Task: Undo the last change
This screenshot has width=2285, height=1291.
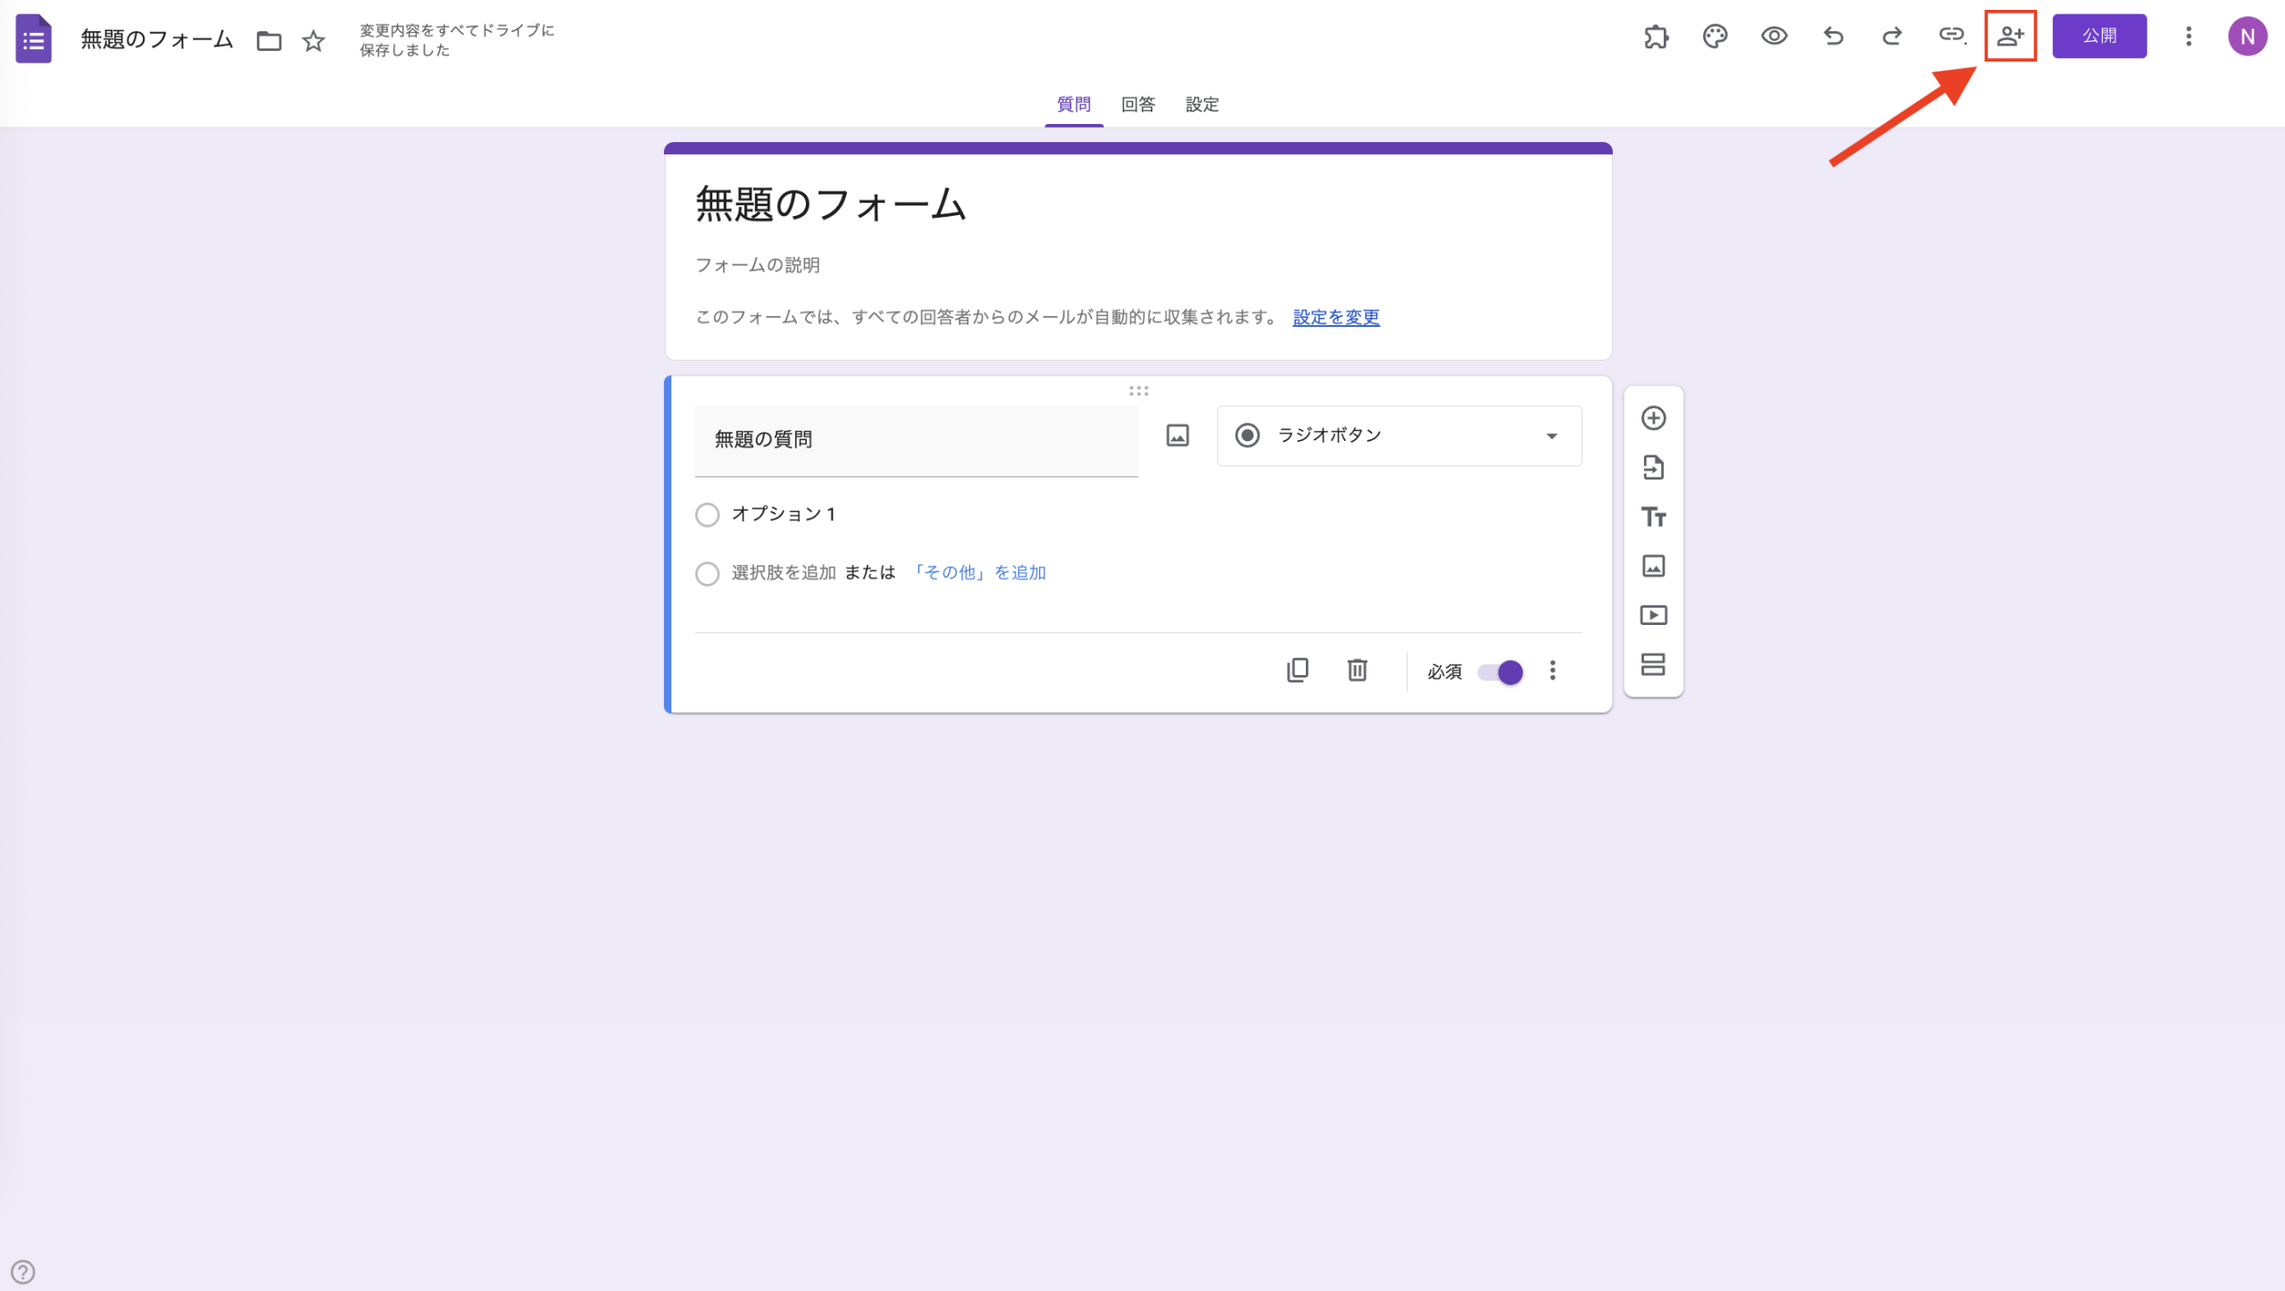Action: click(1832, 37)
